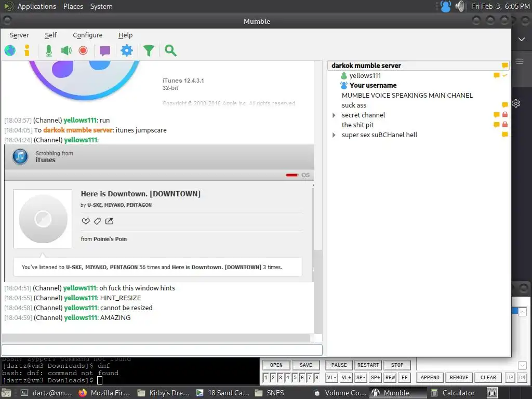Click REMOVE playlist button
This screenshot has width=532, height=399.
pos(459,378)
